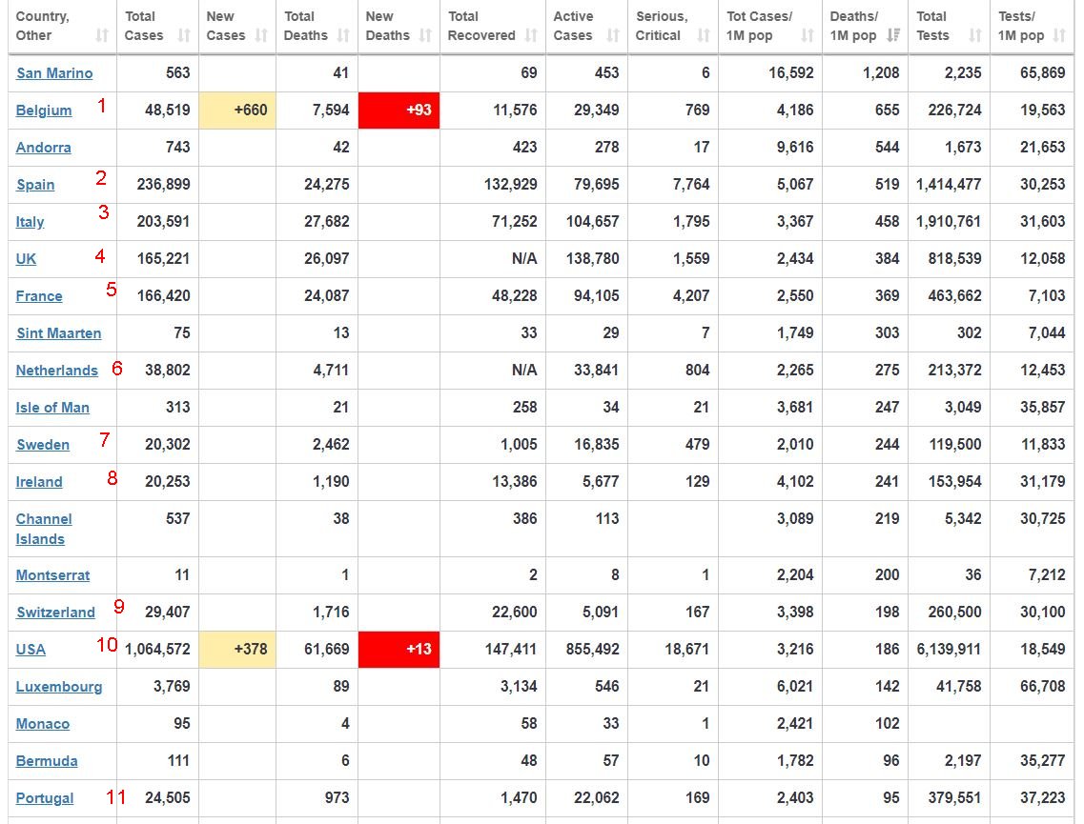This screenshot has width=1084, height=824.
Task: Click Tot Cases/1M pop sort icon
Action: [808, 35]
